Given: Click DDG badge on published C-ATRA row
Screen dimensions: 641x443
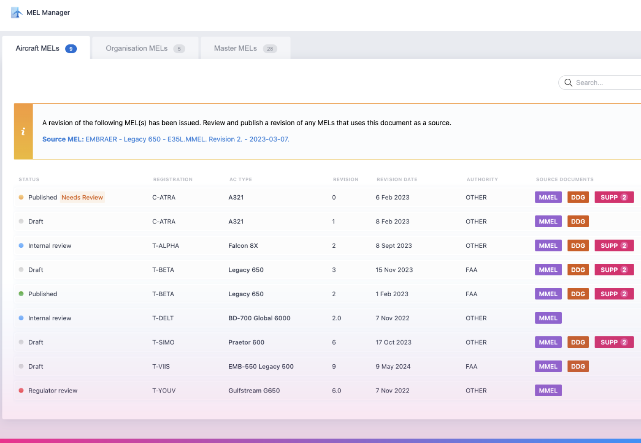Looking at the screenshot, I should pyautogui.click(x=578, y=197).
